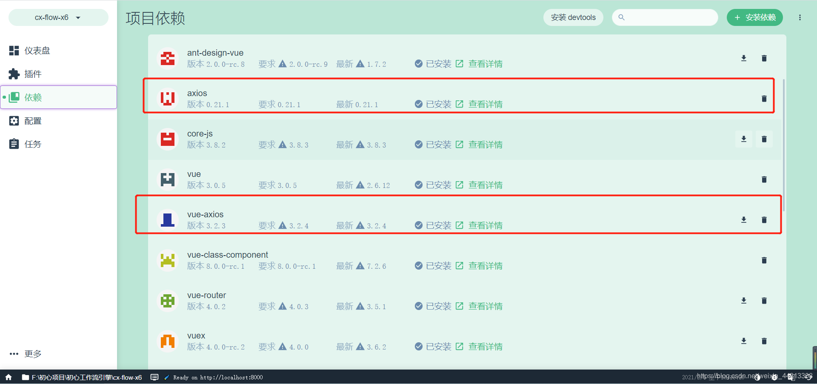Click the axios package avatar
Image resolution: width=817 pixels, height=384 pixels.
168,99
